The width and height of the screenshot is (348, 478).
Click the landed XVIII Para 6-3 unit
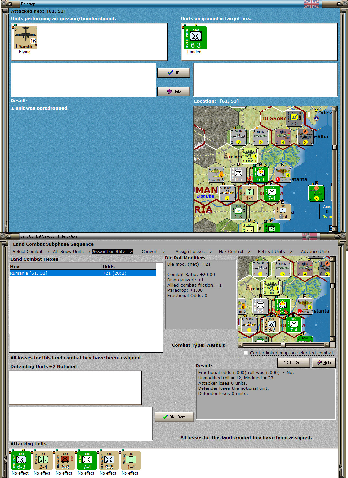[196, 37]
